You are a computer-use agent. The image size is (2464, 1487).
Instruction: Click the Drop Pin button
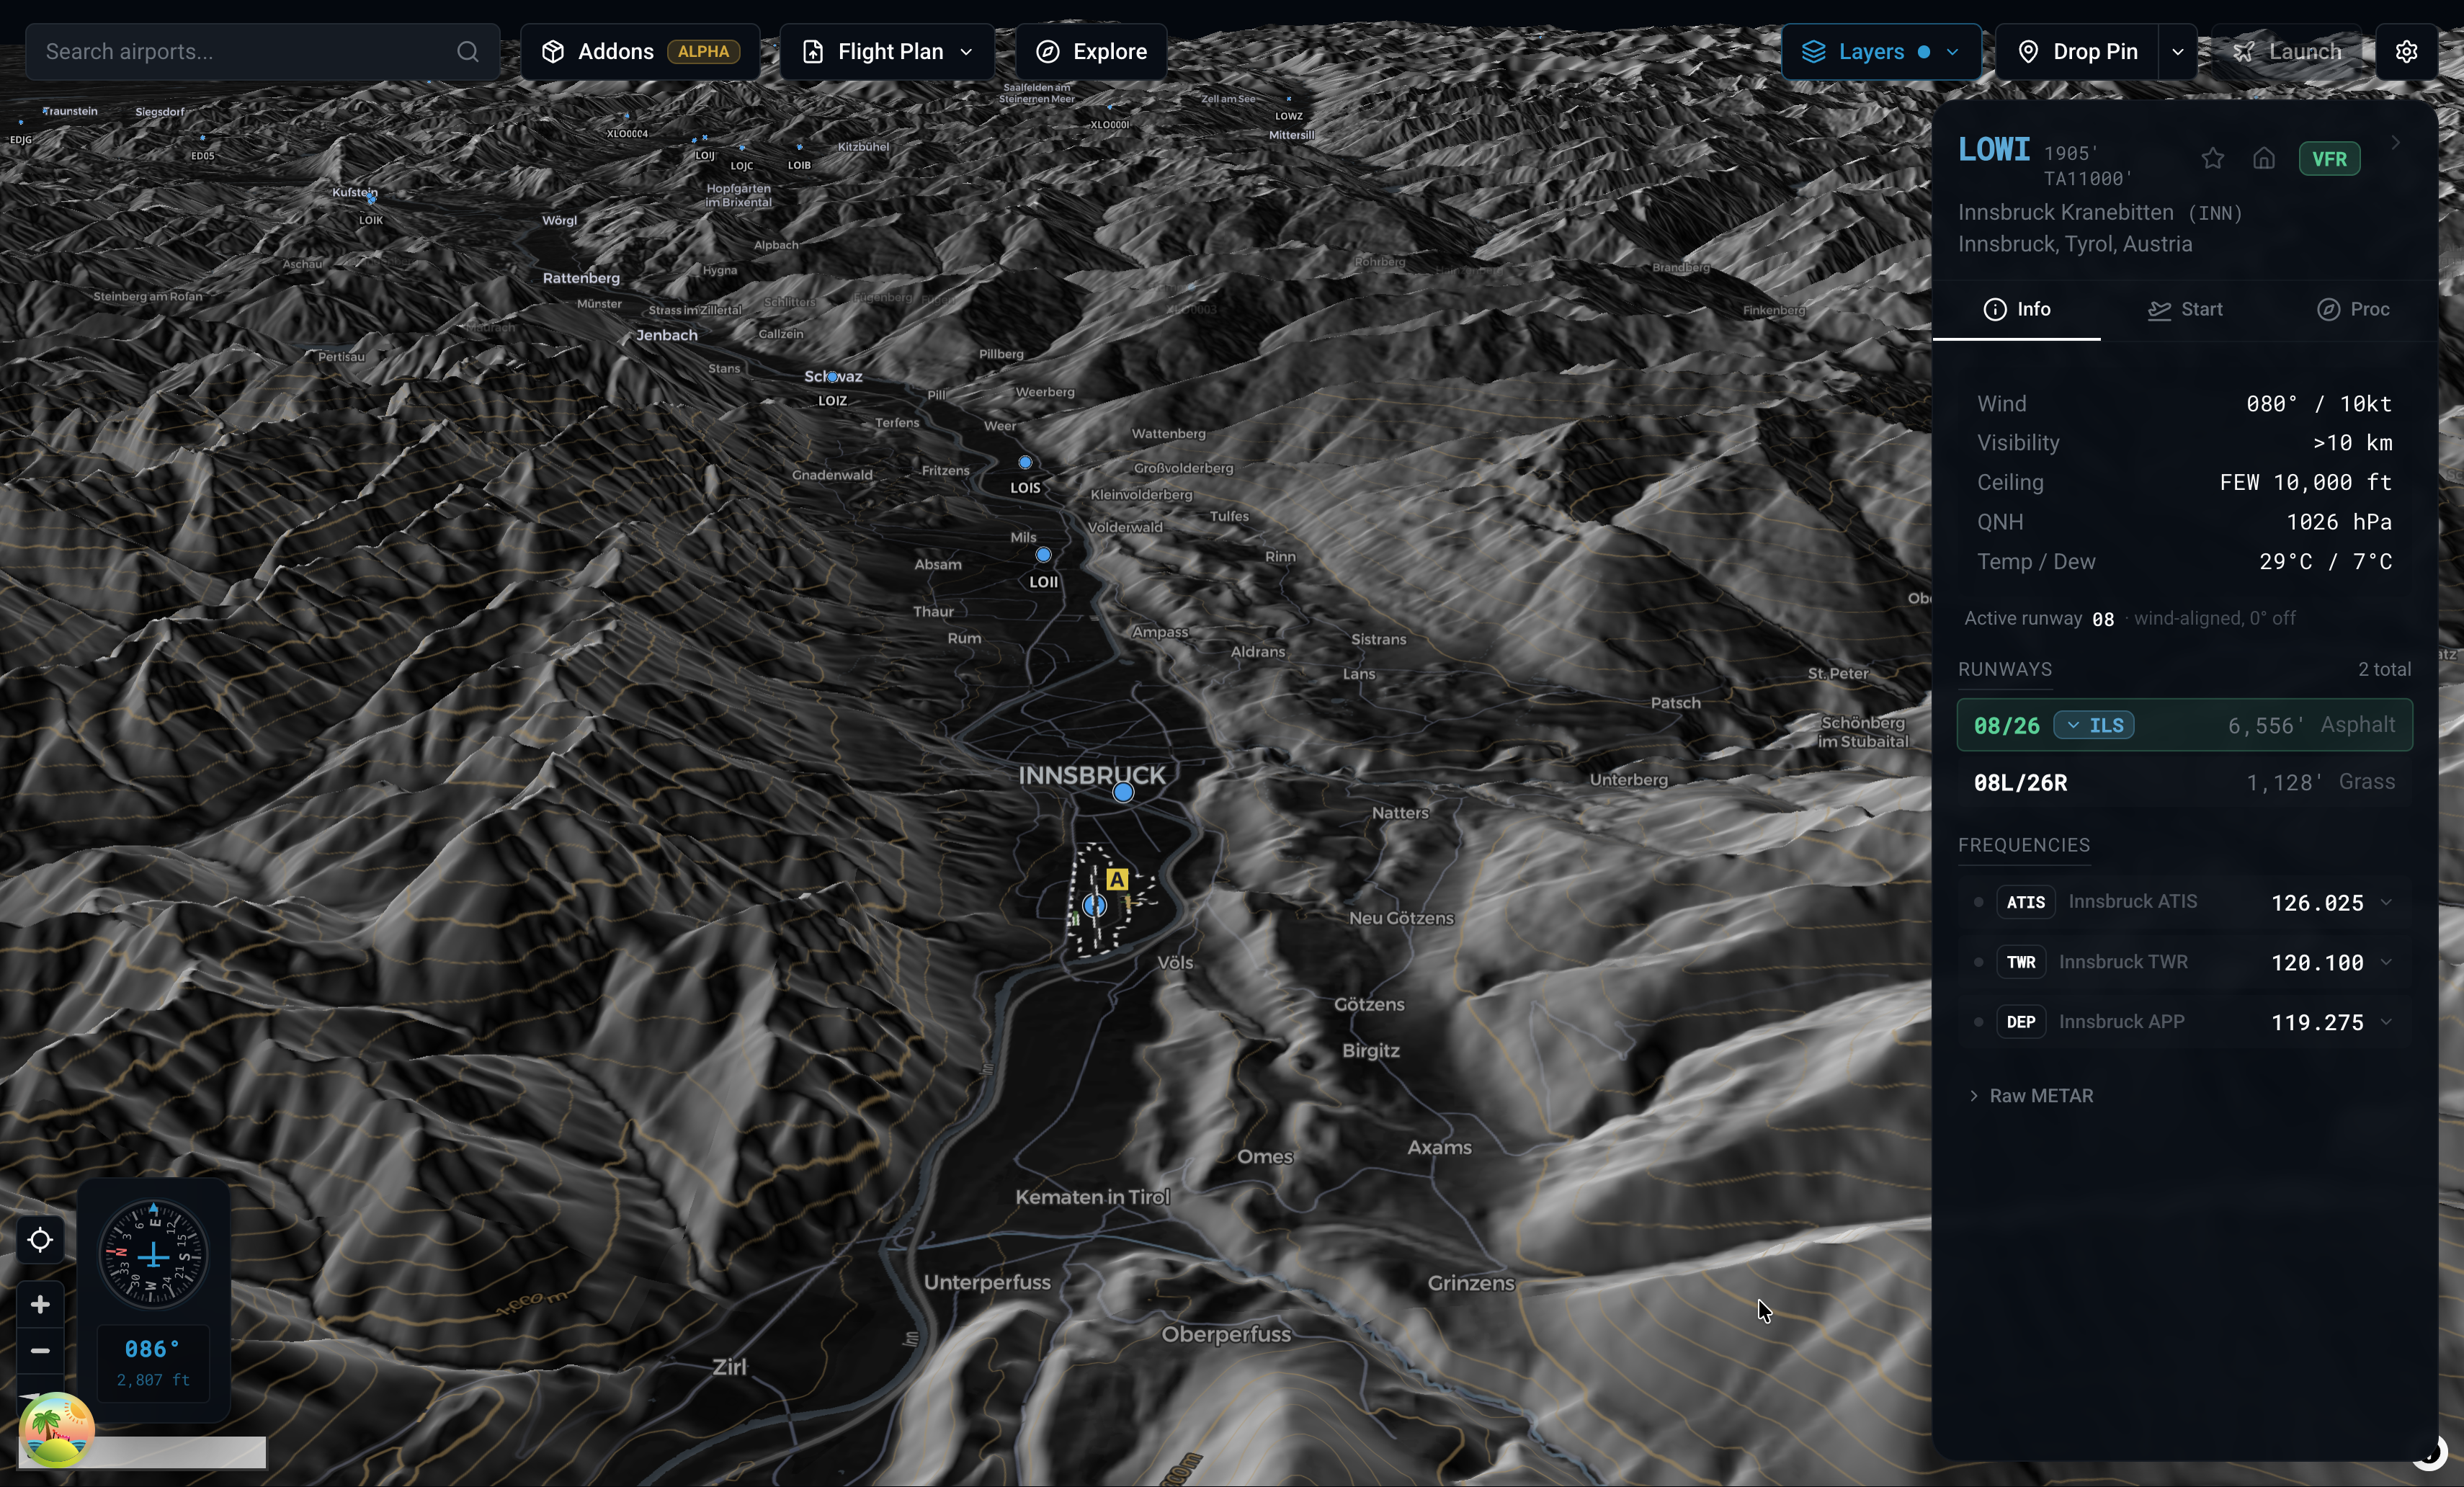click(2077, 52)
